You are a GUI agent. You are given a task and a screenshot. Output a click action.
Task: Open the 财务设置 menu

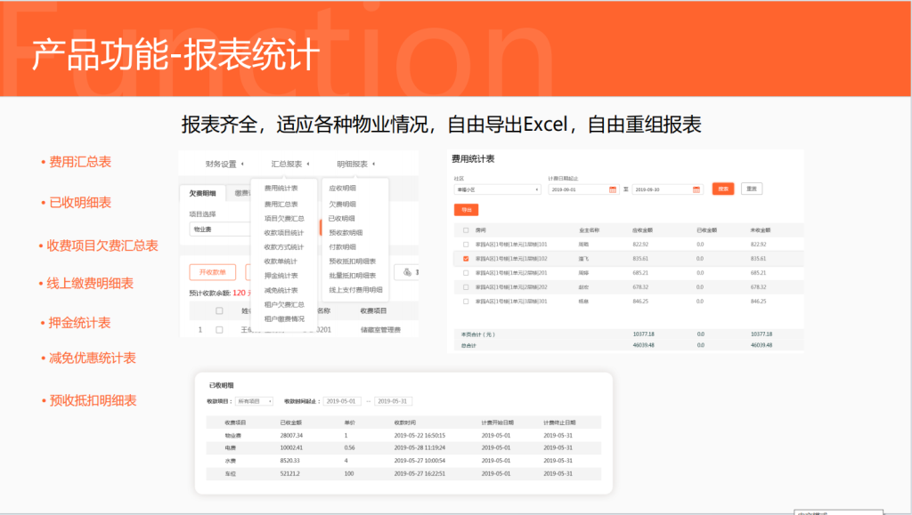[220, 163]
